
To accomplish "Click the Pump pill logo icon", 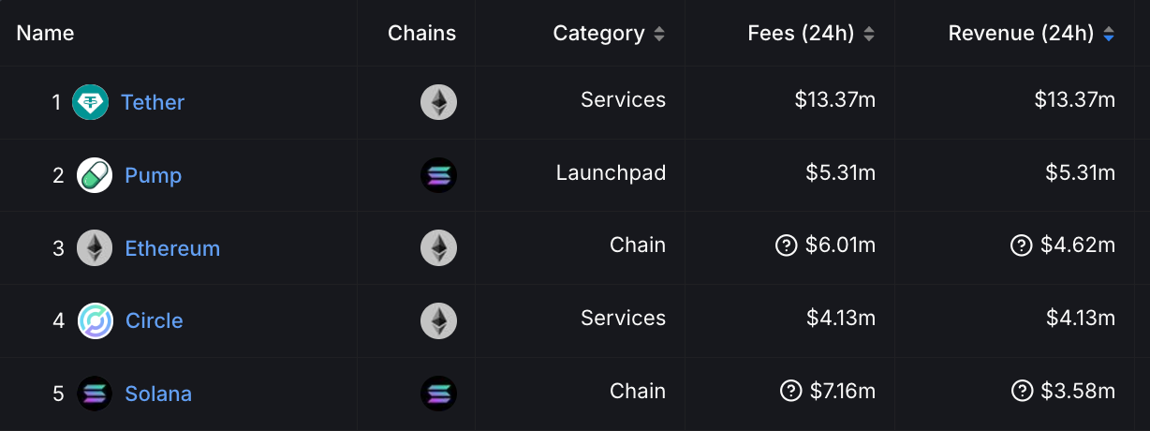I will (x=95, y=175).
